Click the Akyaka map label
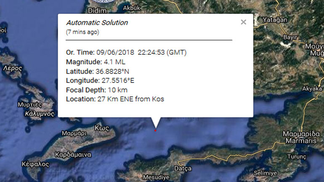 pyautogui.click(x=312, y=89)
